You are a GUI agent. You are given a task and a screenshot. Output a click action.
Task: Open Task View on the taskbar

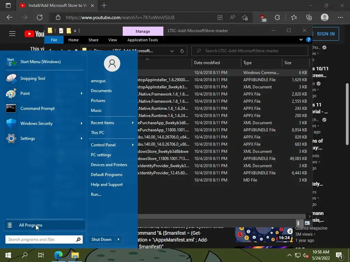point(41,255)
